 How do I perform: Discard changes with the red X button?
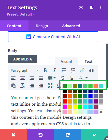tap(13, 135)
